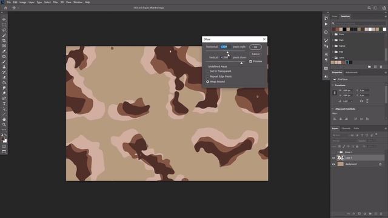Viewport: 388px width, 218px height.
Task: Delete layer with Layers panel trash icon
Action: coord(381,214)
